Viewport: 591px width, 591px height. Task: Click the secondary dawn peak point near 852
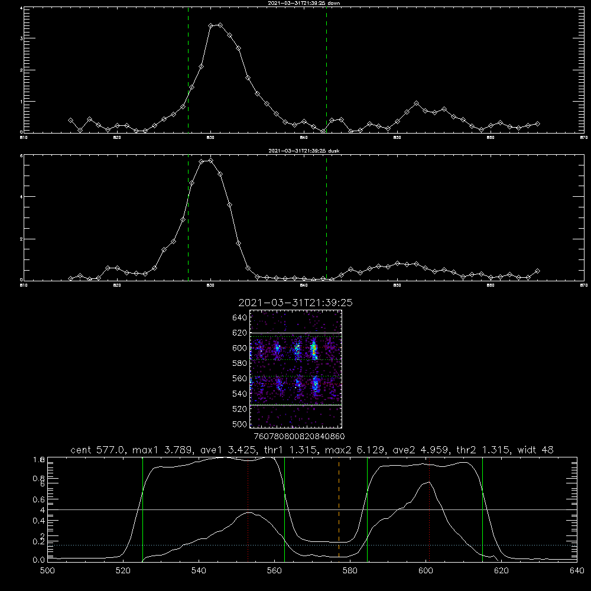[416, 103]
